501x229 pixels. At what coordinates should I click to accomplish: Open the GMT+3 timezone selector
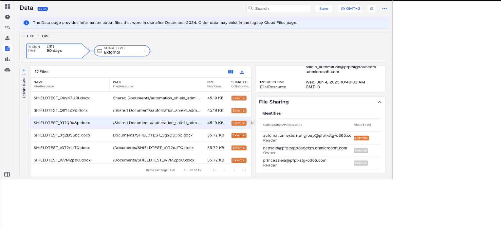(350, 9)
